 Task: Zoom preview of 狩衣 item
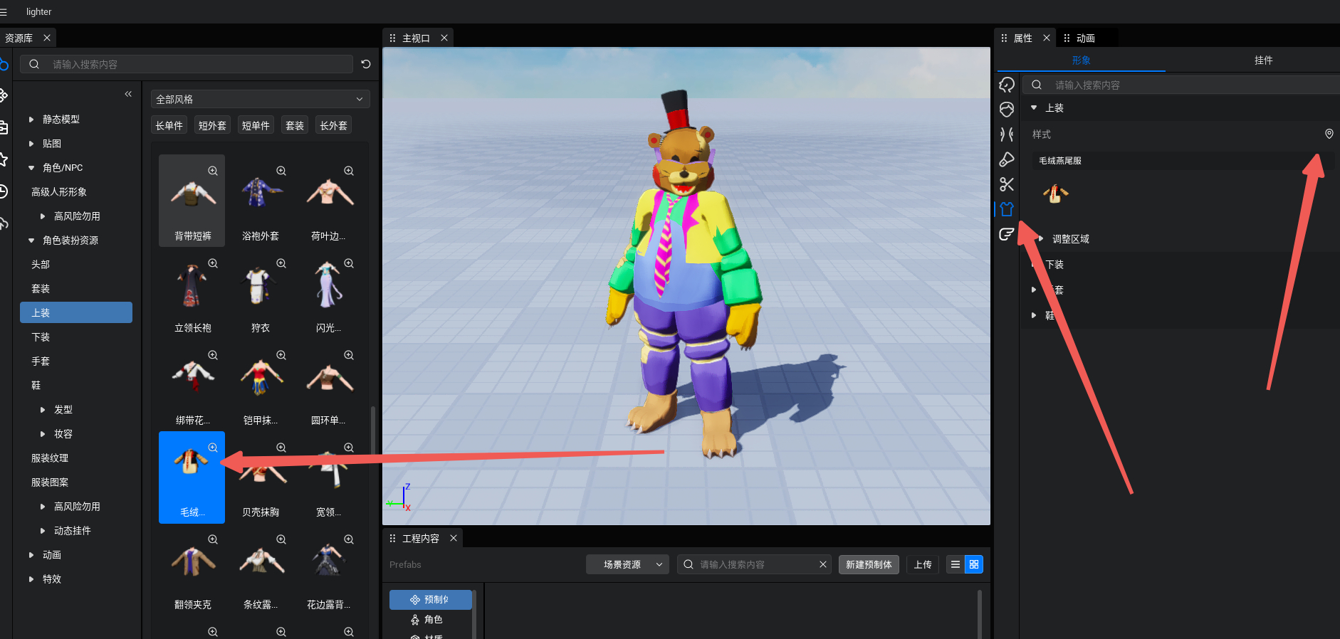[281, 263]
